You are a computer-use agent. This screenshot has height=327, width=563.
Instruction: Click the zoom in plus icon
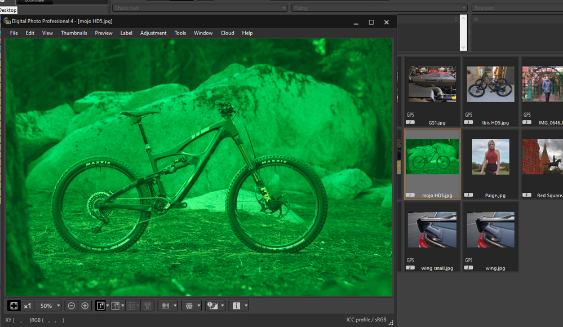point(85,306)
